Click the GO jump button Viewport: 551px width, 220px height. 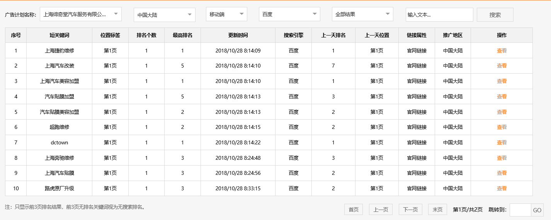click(x=537, y=210)
